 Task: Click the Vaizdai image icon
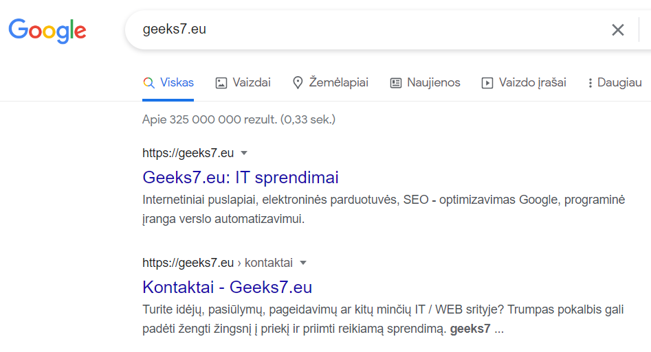(221, 83)
